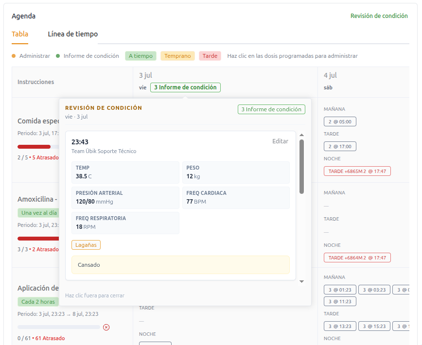Image resolution: width=422 pixels, height=345 pixels.
Task: Open the TARDE +6864M 2 @ 17:47 entry
Action: click(357, 258)
